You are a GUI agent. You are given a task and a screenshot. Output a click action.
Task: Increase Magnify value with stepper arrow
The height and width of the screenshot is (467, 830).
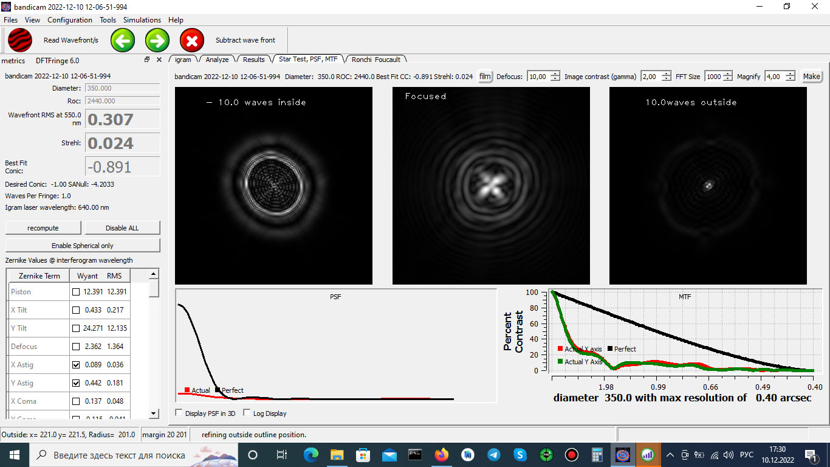(790, 74)
